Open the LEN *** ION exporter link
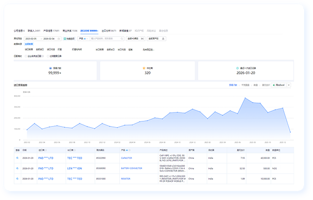This screenshot has width=313, height=200. (75, 168)
